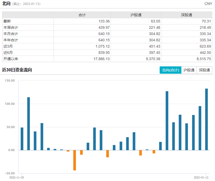
Task: Click the tallest orange negative bar
Action: pyautogui.click(x=75, y=160)
